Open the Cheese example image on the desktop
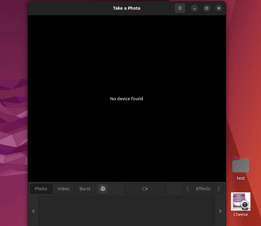The width and height of the screenshot is (261, 226). click(240, 201)
